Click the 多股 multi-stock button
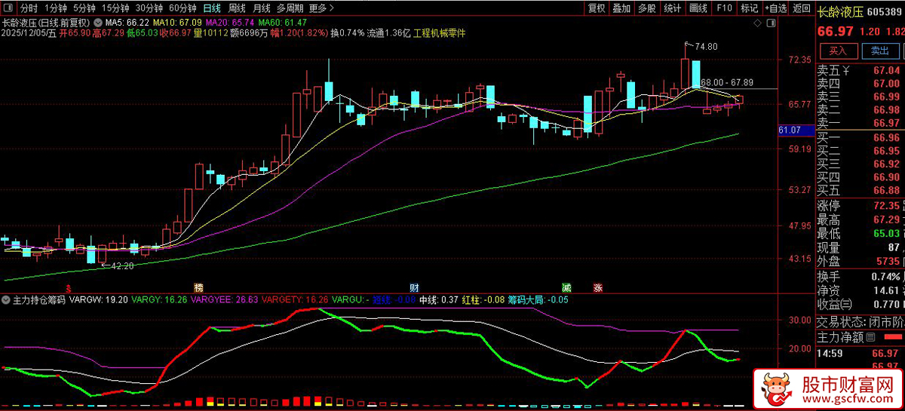 [x=646, y=8]
